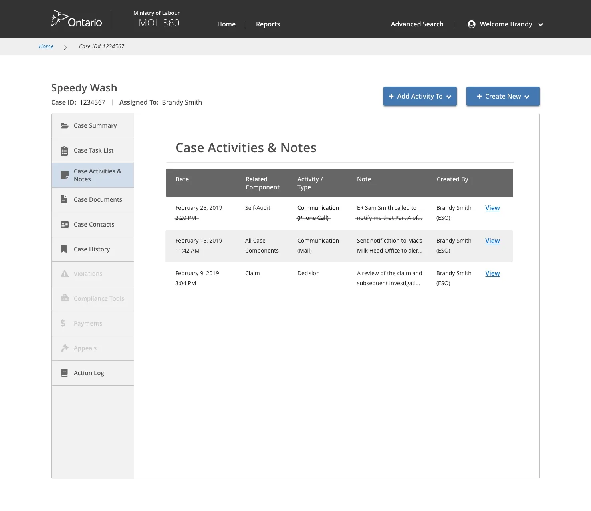This screenshot has height=511, width=591.
Task: Click the Home breadcrumb link
Action: click(x=46, y=46)
